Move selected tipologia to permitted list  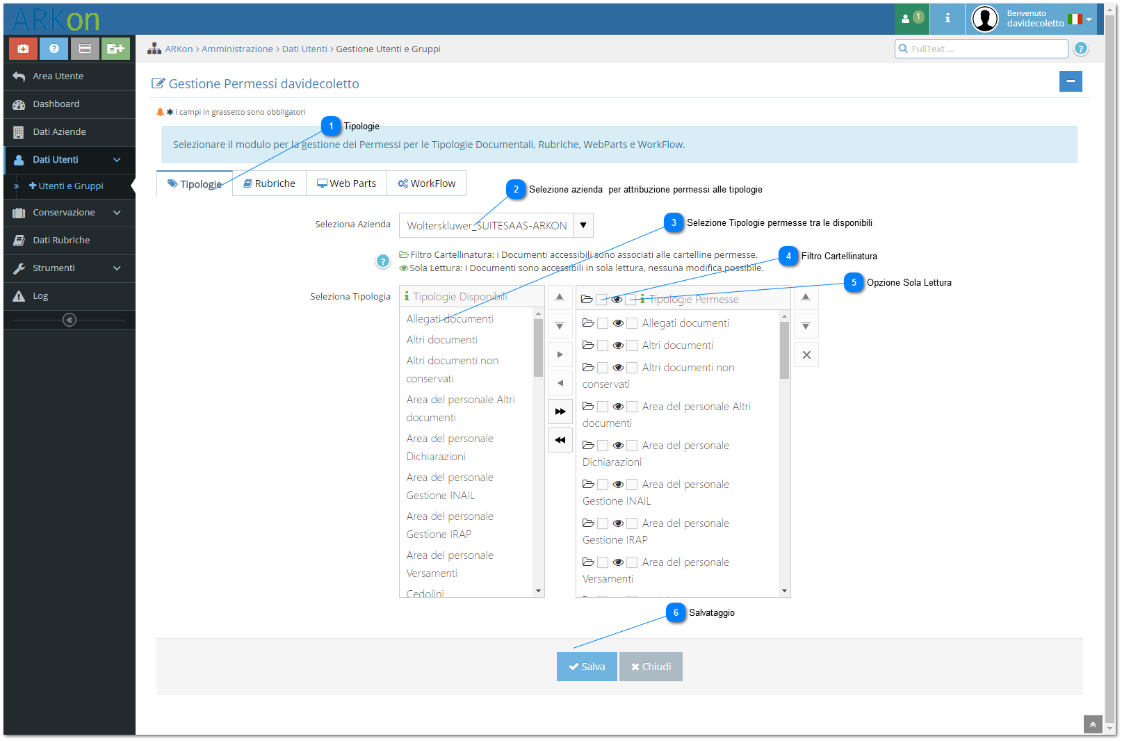point(560,355)
